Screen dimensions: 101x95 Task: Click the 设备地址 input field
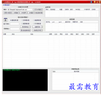[x=15, y=29]
